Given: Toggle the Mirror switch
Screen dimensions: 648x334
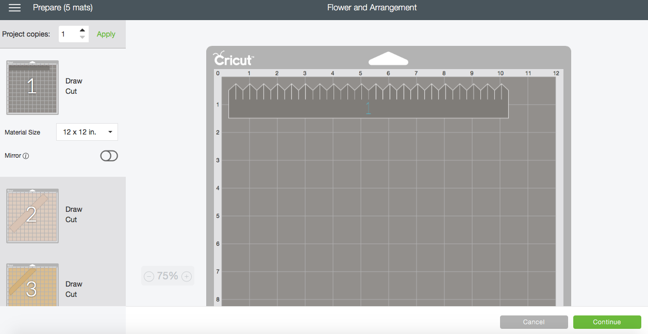Looking at the screenshot, I should coord(109,156).
